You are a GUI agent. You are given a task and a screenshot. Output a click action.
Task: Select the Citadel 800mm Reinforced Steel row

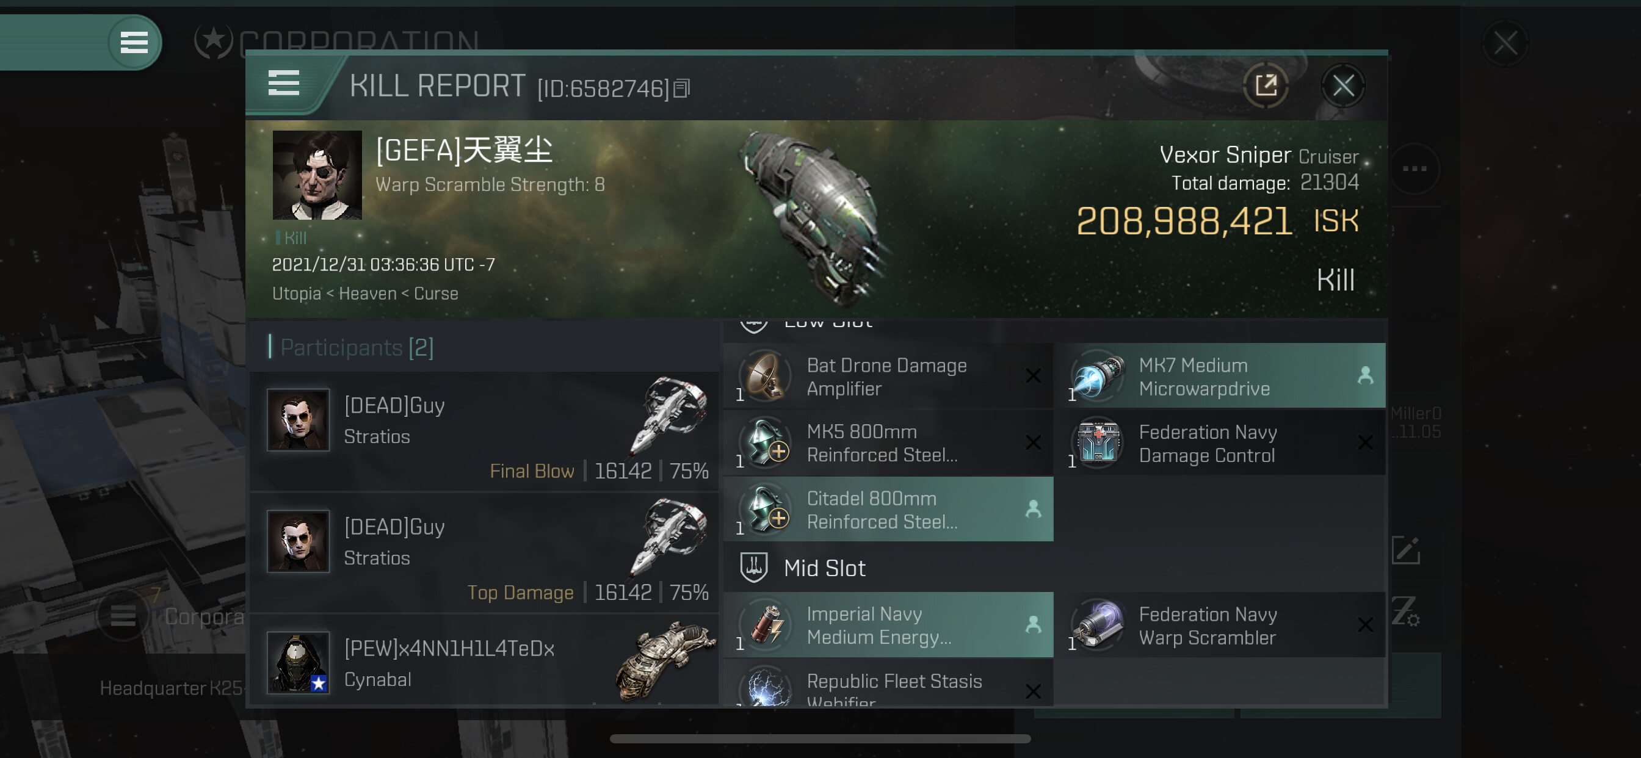point(888,509)
